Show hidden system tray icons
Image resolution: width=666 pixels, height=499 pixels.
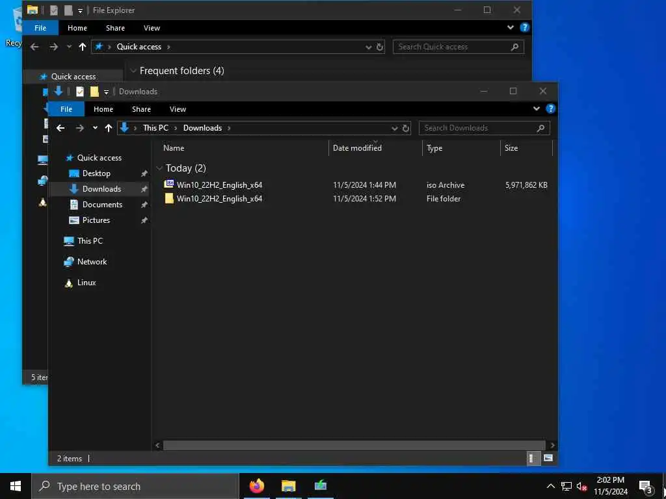[550, 486]
